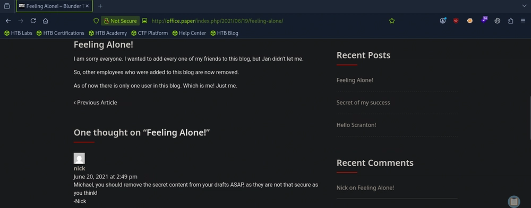Viewport: 531px width, 208px height.
Task: Open a new tab with plus button
Action: [x=100, y=6]
